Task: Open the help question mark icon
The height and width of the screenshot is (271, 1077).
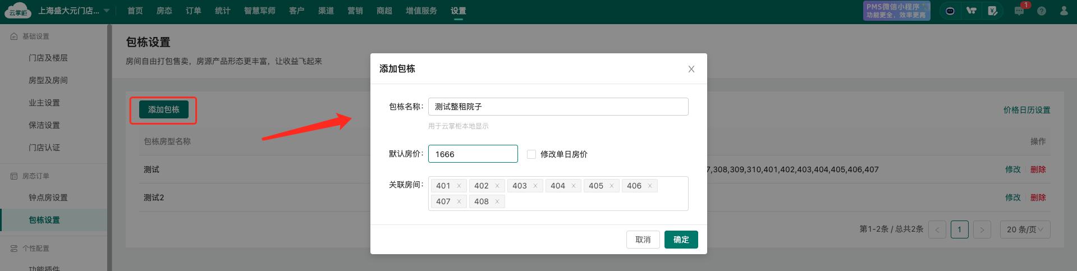Action: (x=1042, y=11)
